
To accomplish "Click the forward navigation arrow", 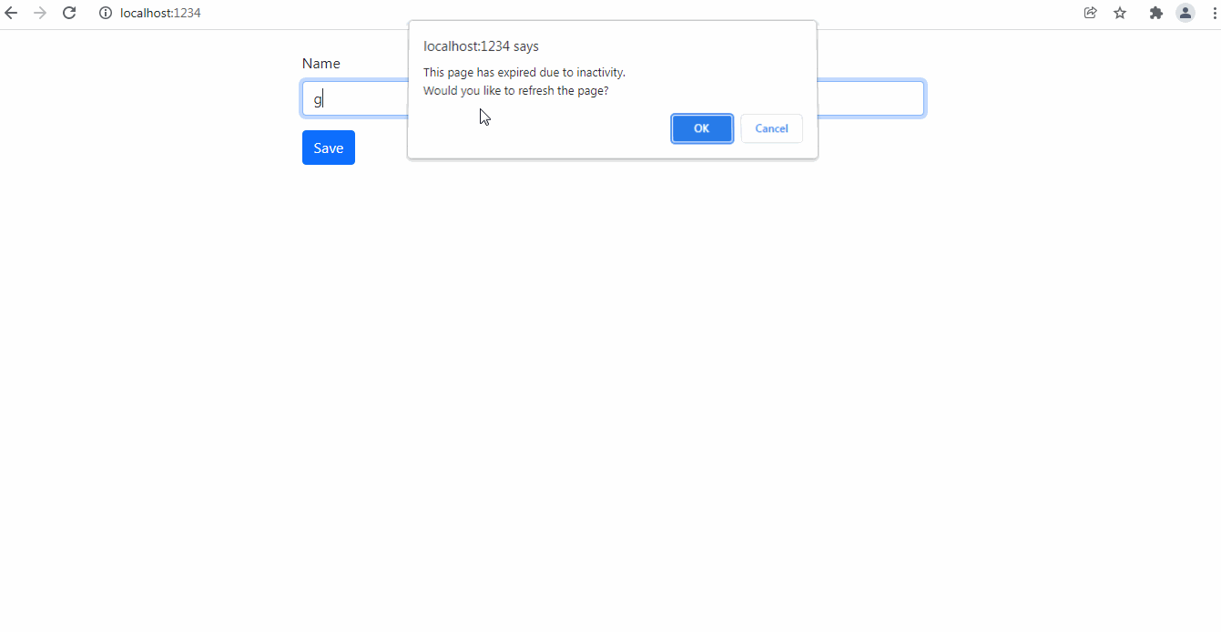I will [40, 13].
